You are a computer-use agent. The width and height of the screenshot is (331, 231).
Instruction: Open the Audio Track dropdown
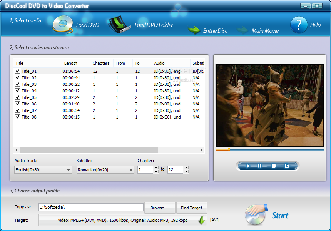[x=43, y=170]
